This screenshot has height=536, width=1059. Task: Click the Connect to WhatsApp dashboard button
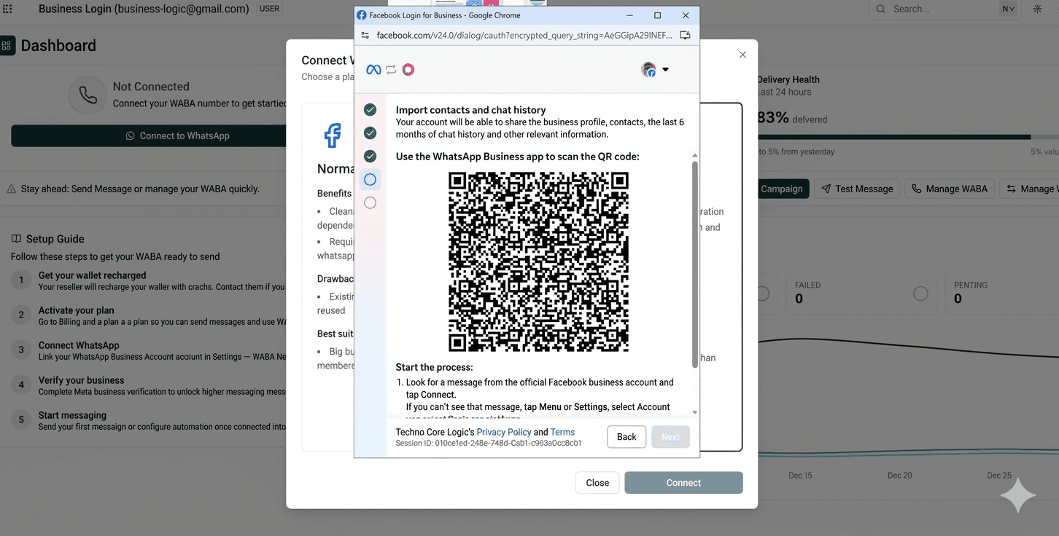tap(177, 135)
